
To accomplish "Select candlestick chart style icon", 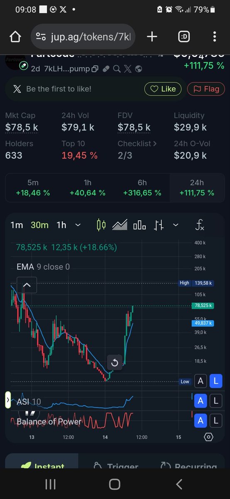I will point(101,225).
